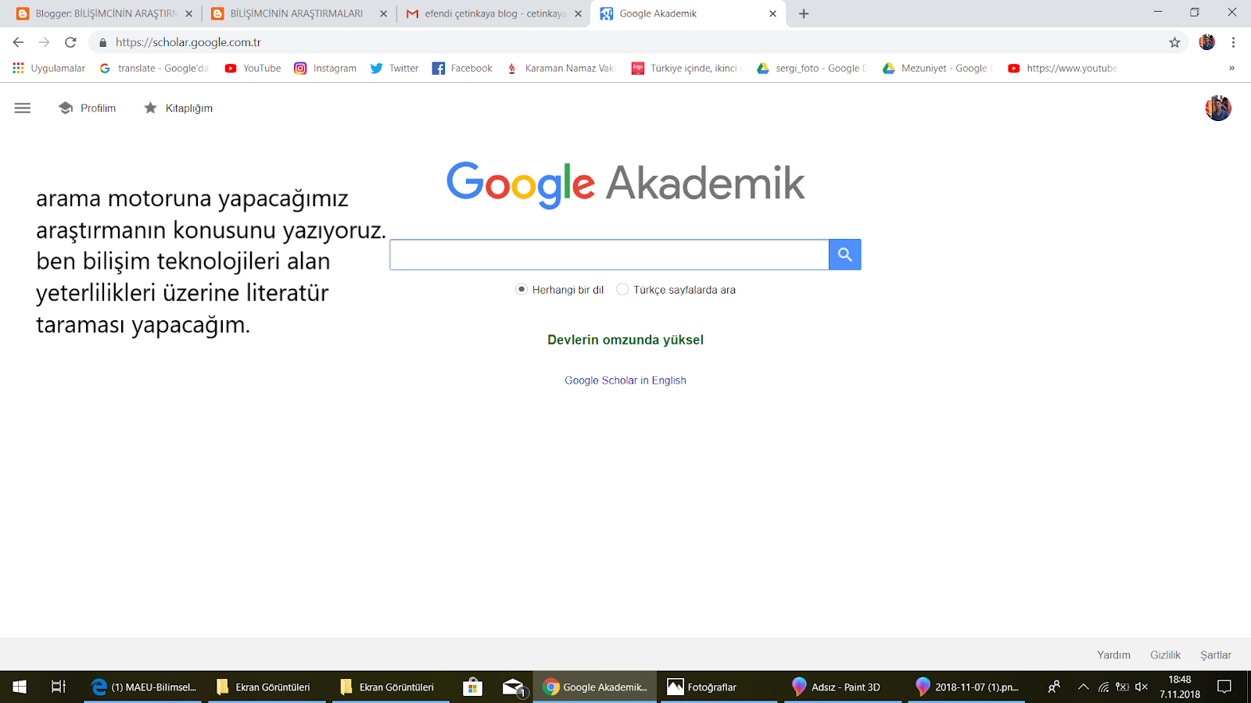Open Profilim in the Scholar header
The height and width of the screenshot is (703, 1251).
point(88,108)
